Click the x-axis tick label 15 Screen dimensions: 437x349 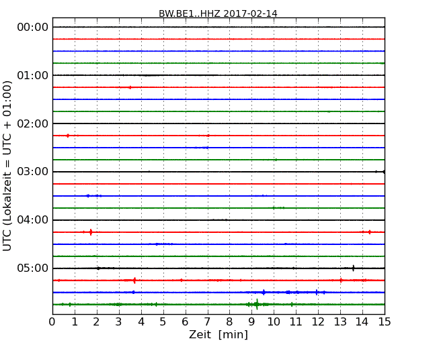385,321
